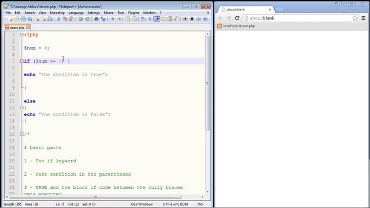370x208 pixels.
Task: Open the Run menu
Action: 121,13
